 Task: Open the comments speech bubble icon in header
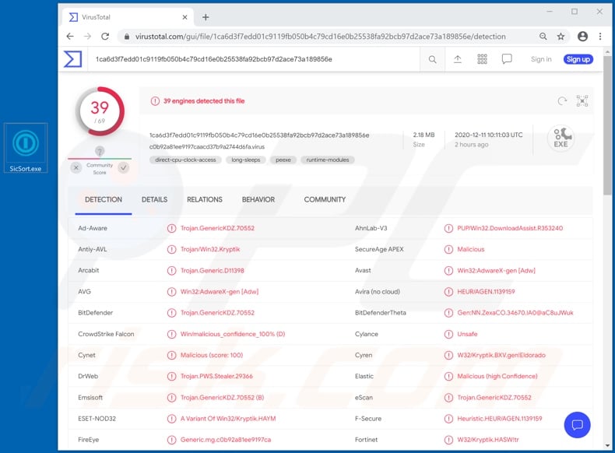click(x=507, y=59)
